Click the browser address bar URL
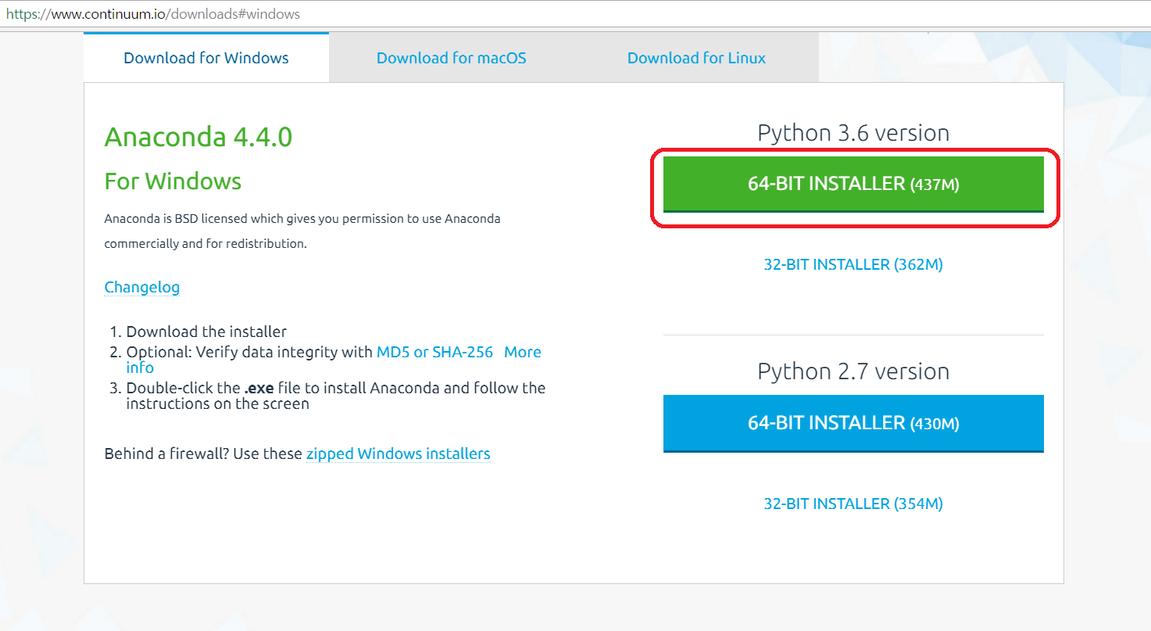The height and width of the screenshot is (631, 1151). pos(153,14)
